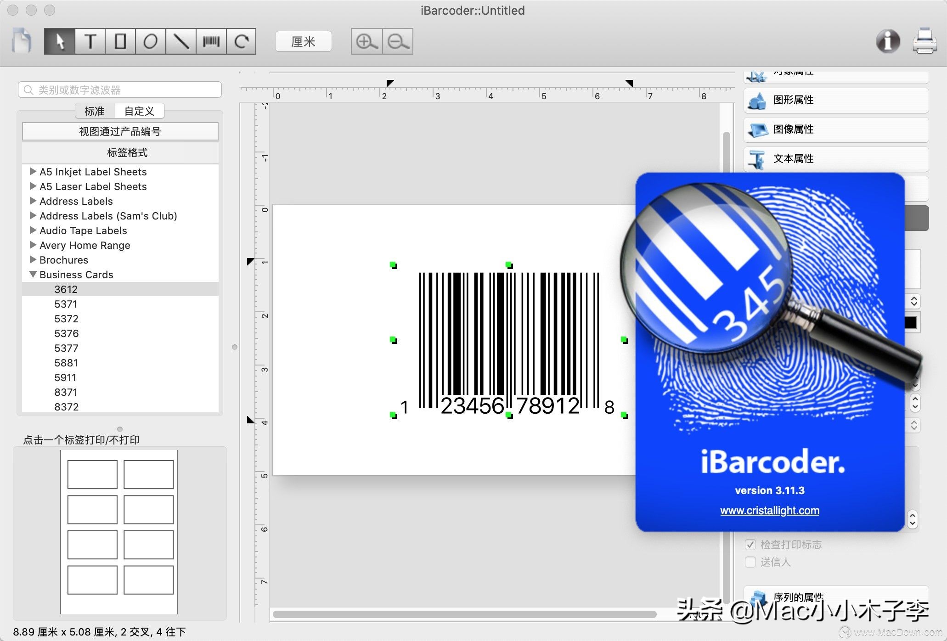Open the www.cristallight.com link
947x641 pixels.
(769, 510)
